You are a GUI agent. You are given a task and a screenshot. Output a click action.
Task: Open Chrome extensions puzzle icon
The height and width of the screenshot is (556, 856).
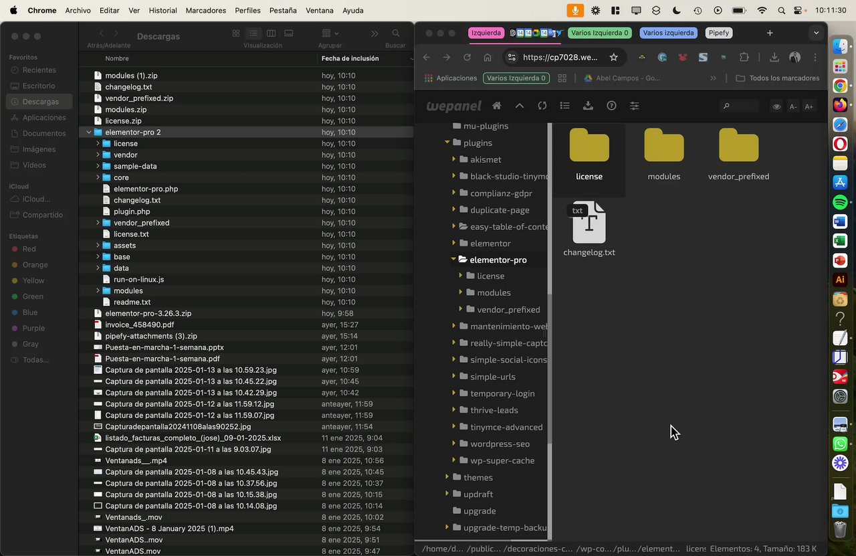click(x=744, y=58)
